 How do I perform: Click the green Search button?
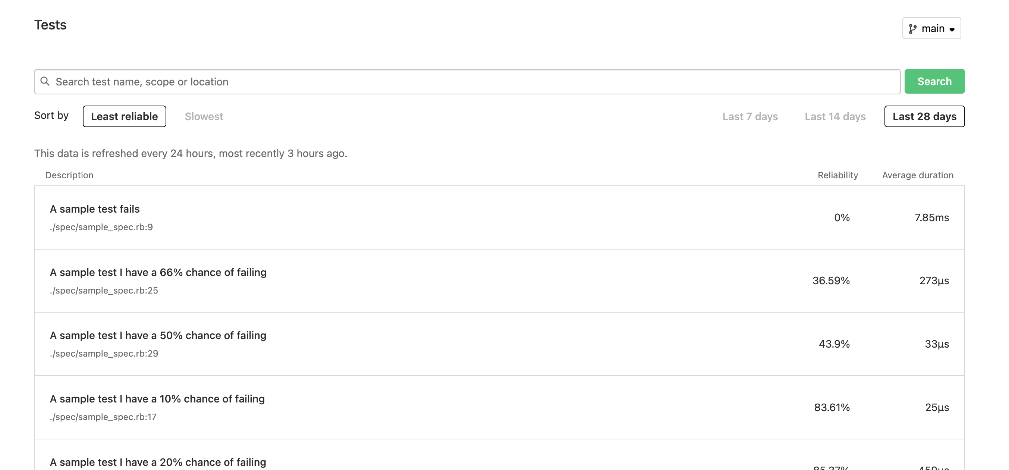934,81
